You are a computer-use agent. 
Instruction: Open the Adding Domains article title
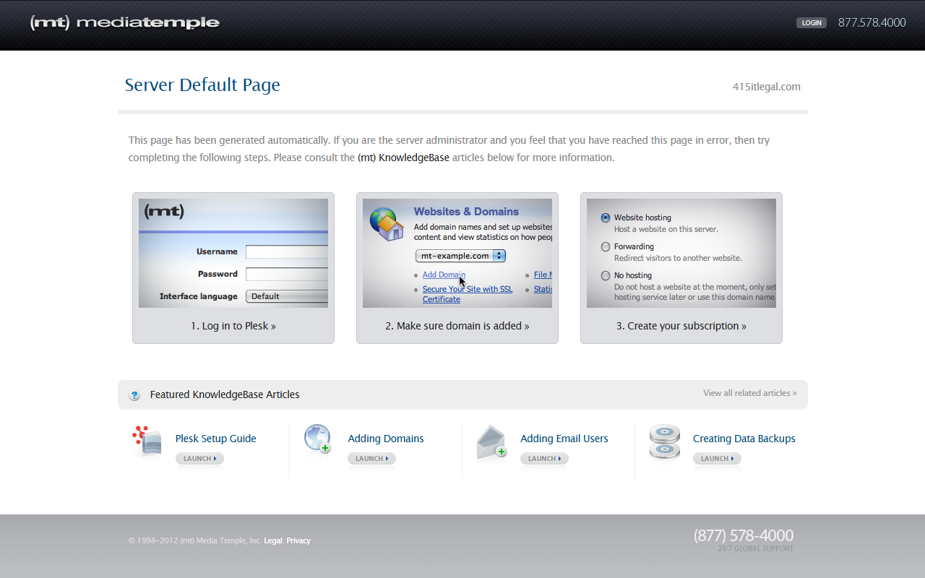point(386,439)
